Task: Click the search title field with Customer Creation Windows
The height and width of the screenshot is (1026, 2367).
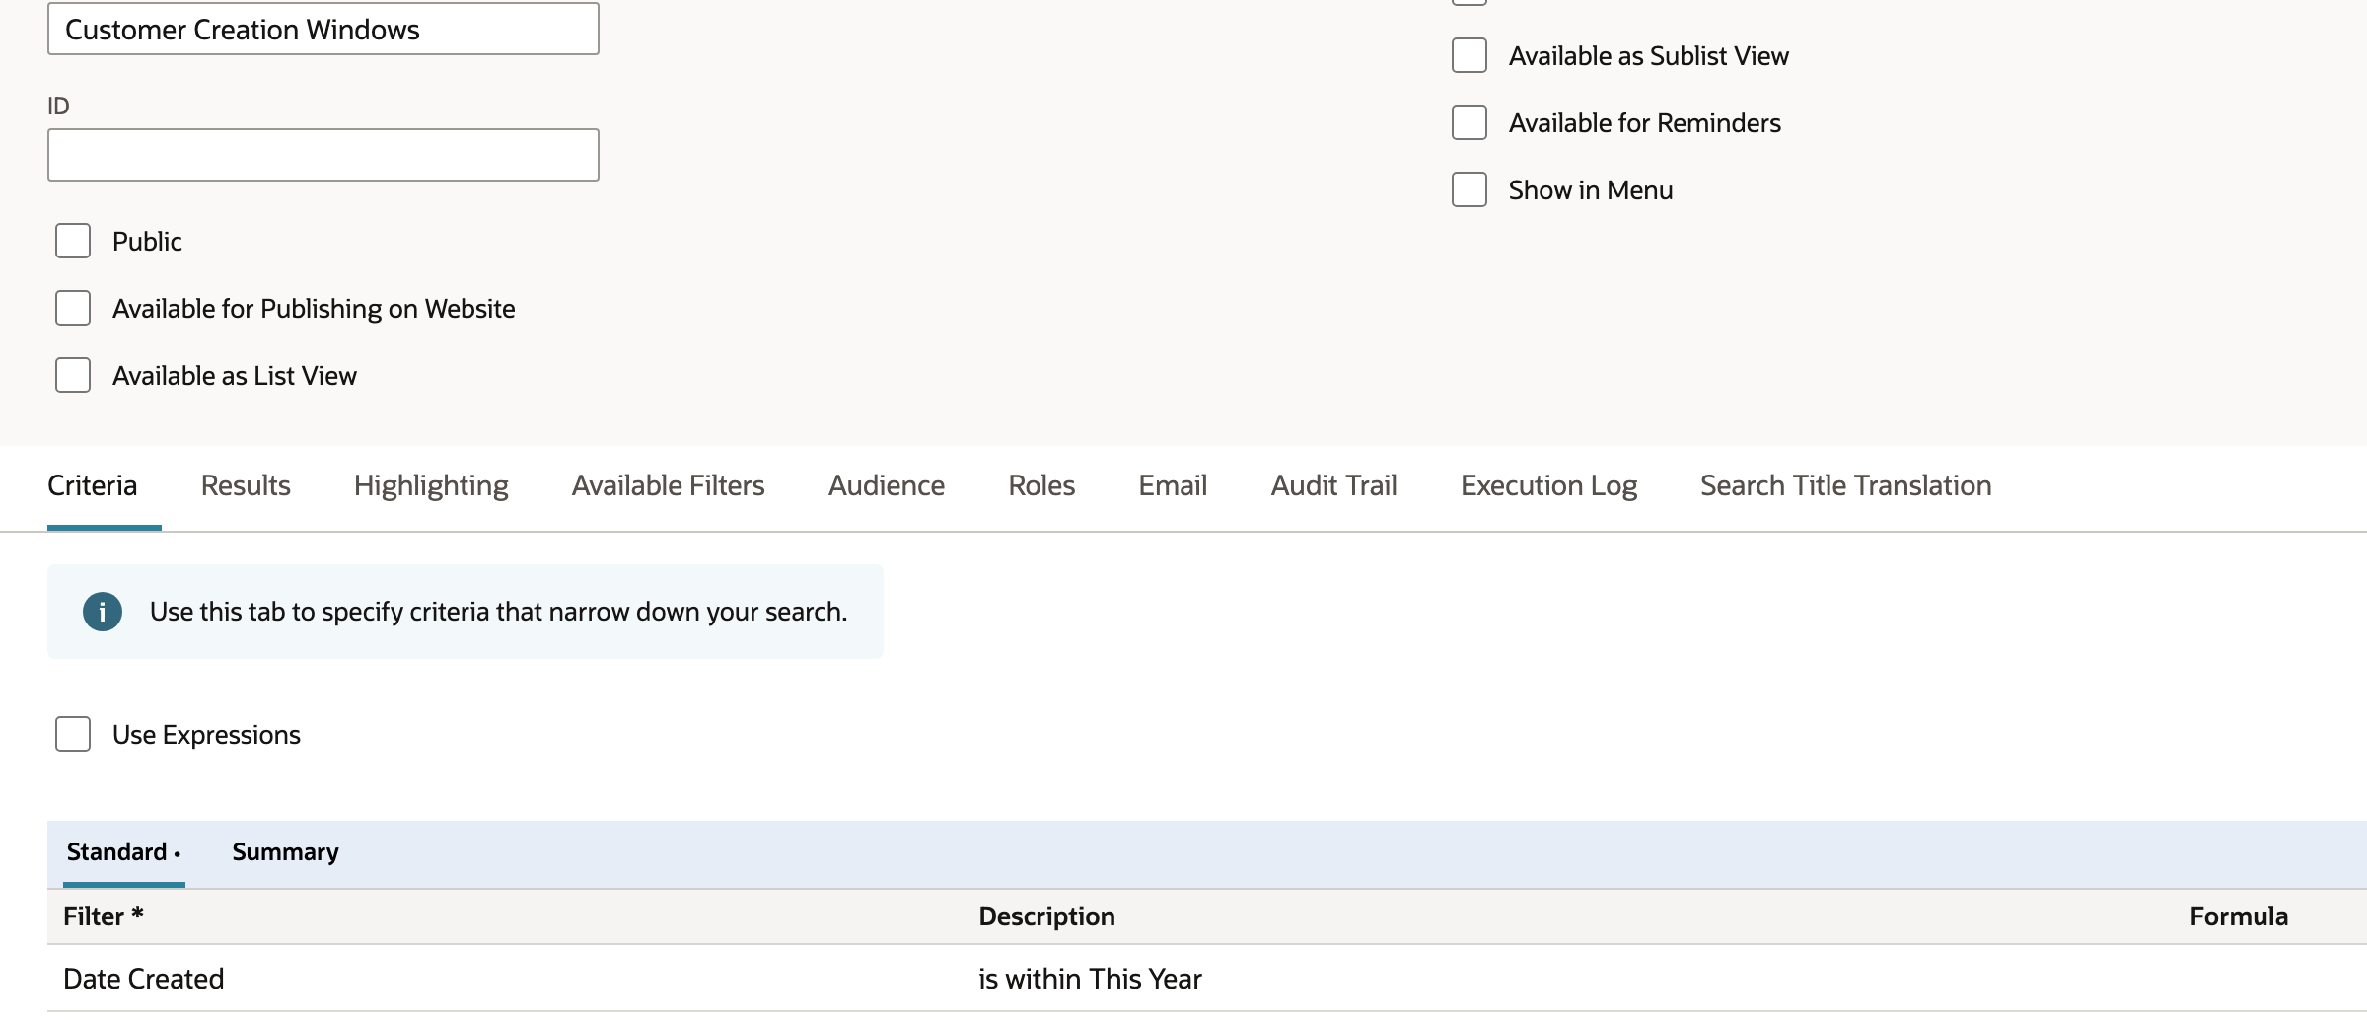Action: [323, 29]
